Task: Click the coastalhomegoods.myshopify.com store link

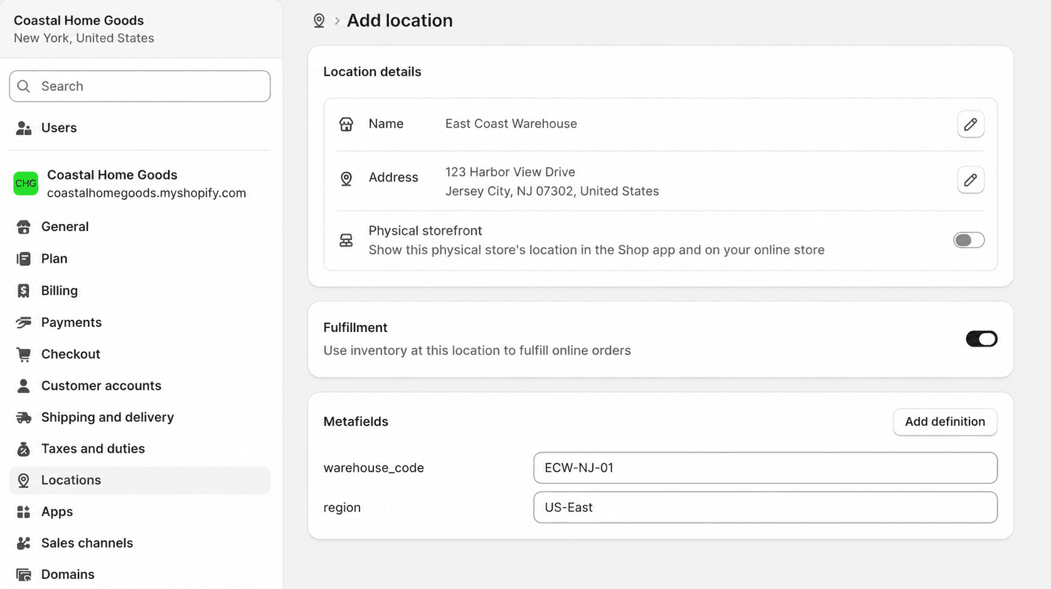Action: tap(146, 193)
